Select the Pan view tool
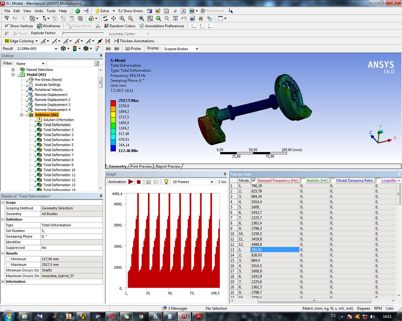402x321 pixels. [113, 18]
